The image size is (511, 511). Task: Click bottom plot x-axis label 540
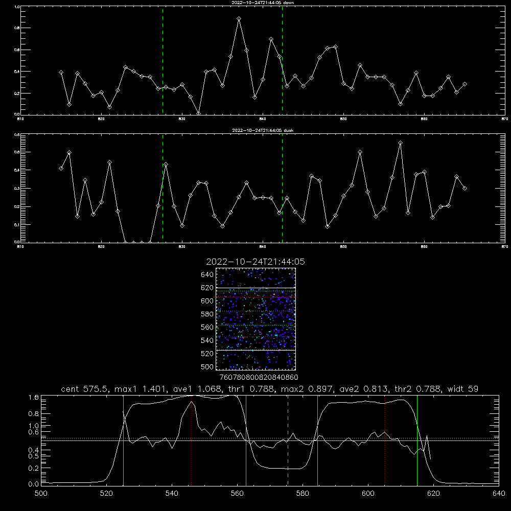tap(172, 494)
